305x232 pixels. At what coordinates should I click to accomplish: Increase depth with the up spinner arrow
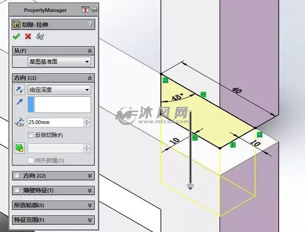point(87,120)
